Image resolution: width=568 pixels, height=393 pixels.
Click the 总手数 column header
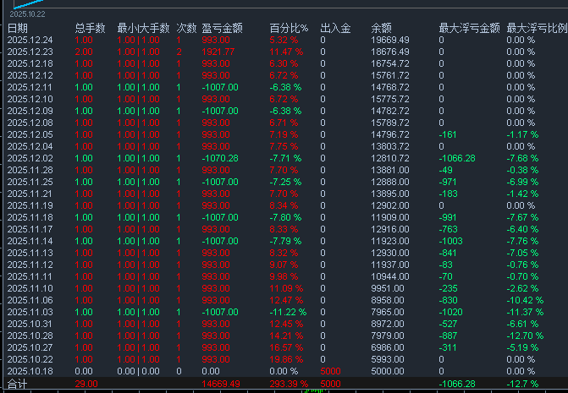tap(90, 29)
